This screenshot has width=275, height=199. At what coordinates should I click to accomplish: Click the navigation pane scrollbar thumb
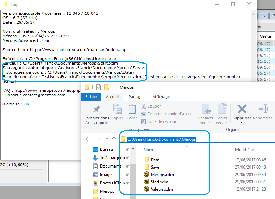[133, 182]
